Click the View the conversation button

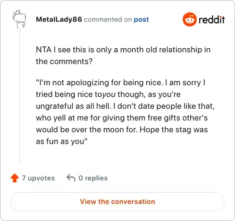[x=117, y=202]
